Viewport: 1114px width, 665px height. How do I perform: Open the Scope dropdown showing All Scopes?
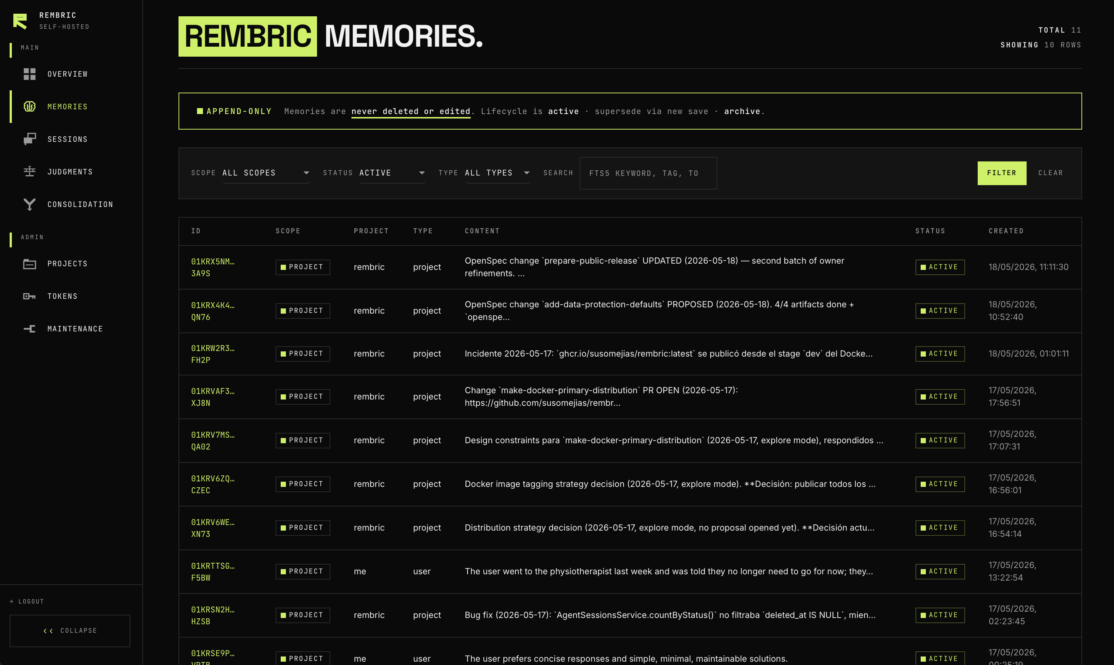point(266,173)
